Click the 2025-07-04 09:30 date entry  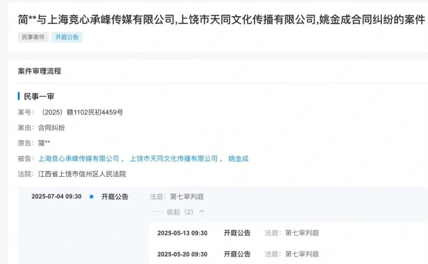click(x=56, y=197)
